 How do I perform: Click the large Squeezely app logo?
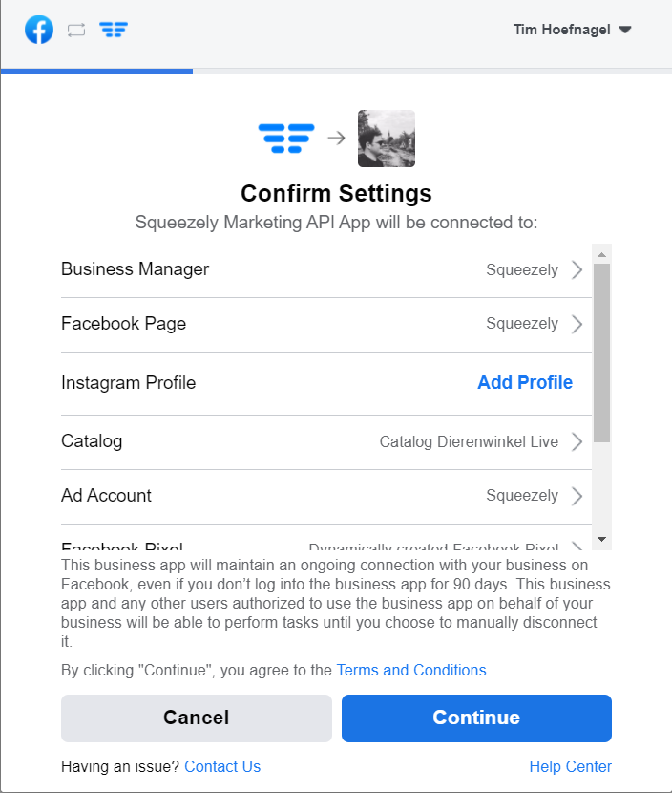[286, 139]
